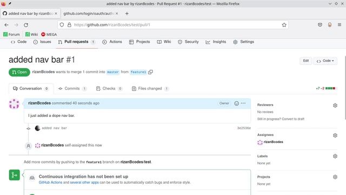Image resolution: width=346 pixels, height=195 pixels.
Task: Click the master branch label
Action: 113,72
